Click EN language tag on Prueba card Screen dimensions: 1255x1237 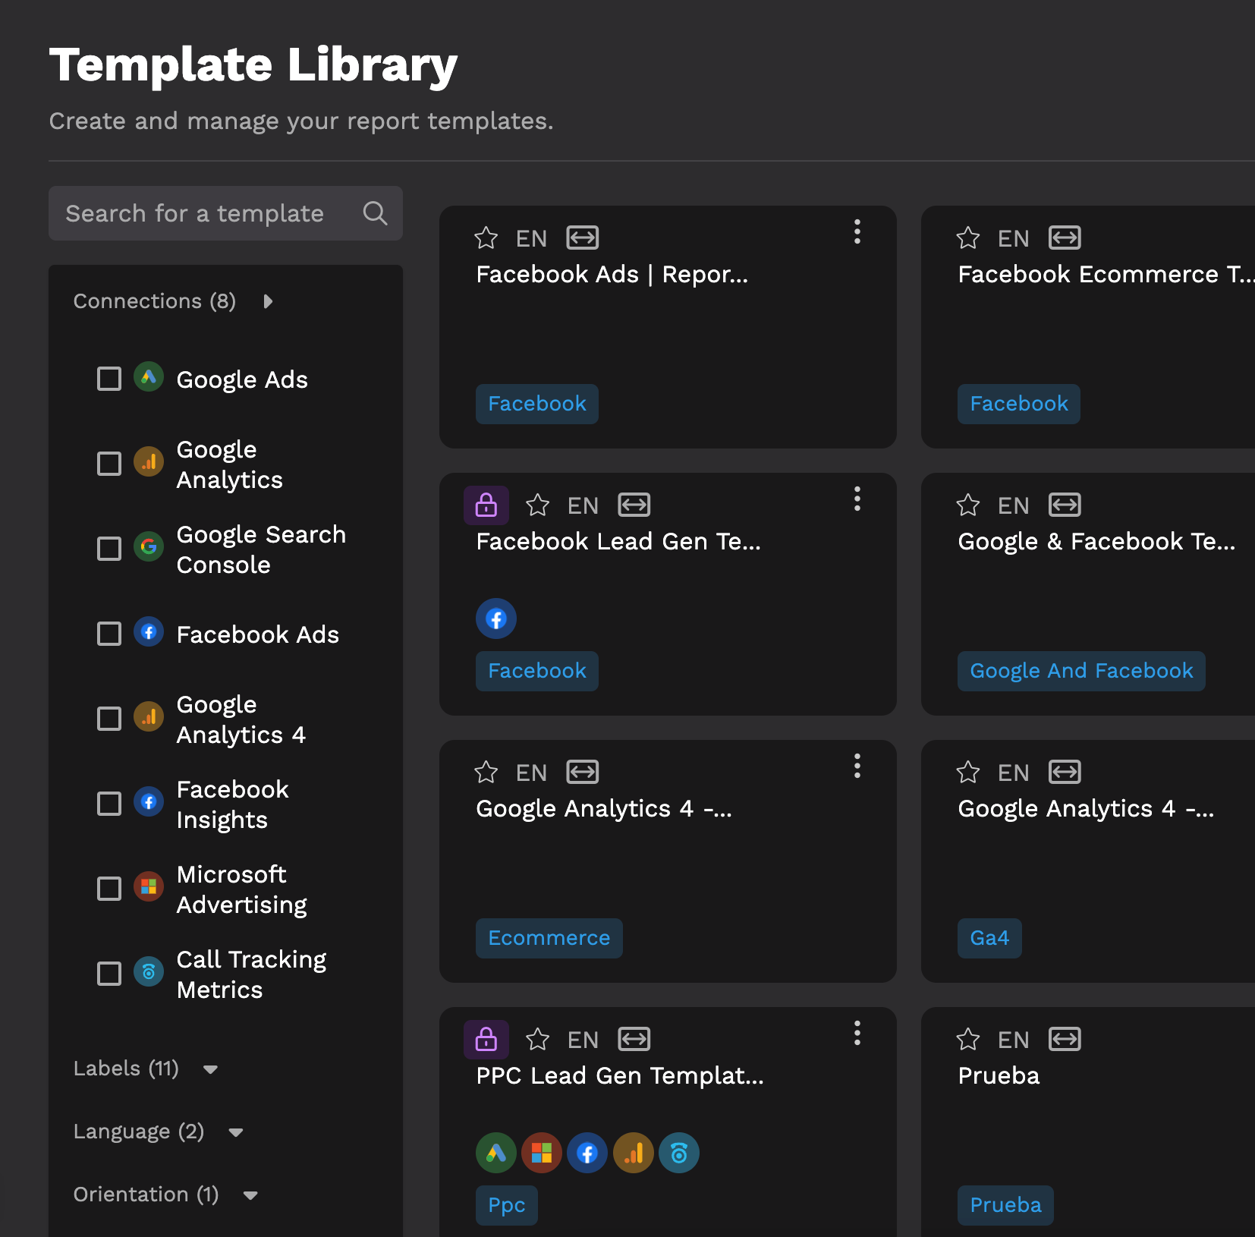(1013, 1040)
